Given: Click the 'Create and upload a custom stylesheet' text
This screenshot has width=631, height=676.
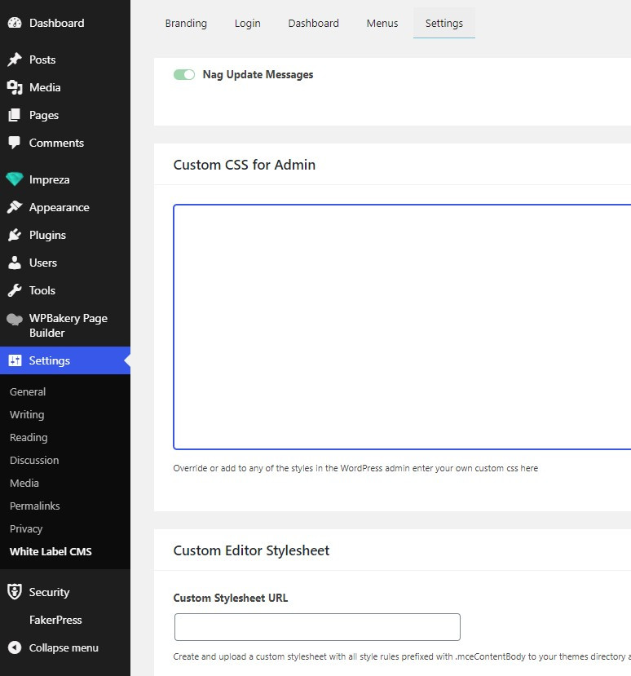Looking at the screenshot, I should tap(402, 656).
